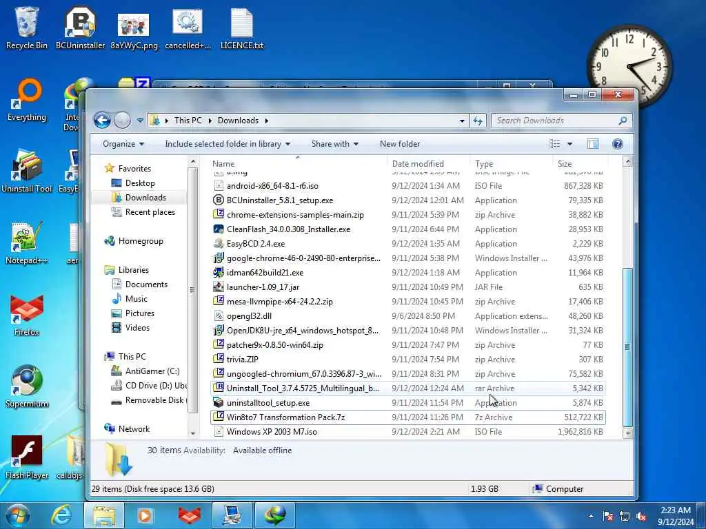Open the Organize dropdown menu
Image resolution: width=706 pixels, height=529 pixels.
click(x=123, y=144)
